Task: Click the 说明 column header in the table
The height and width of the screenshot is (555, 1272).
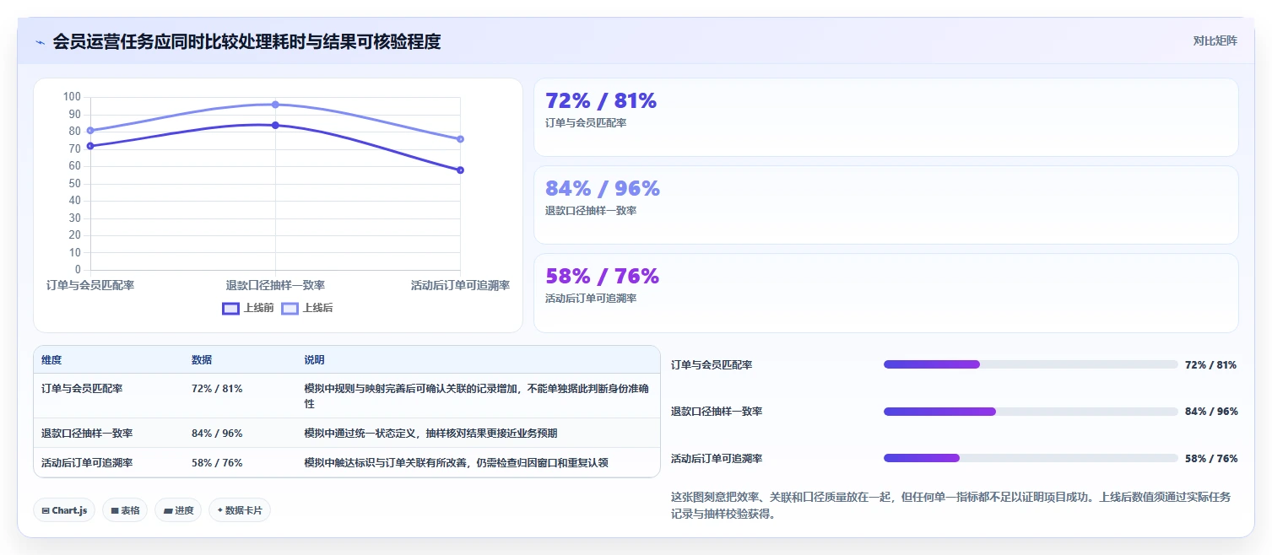Action: (x=314, y=360)
